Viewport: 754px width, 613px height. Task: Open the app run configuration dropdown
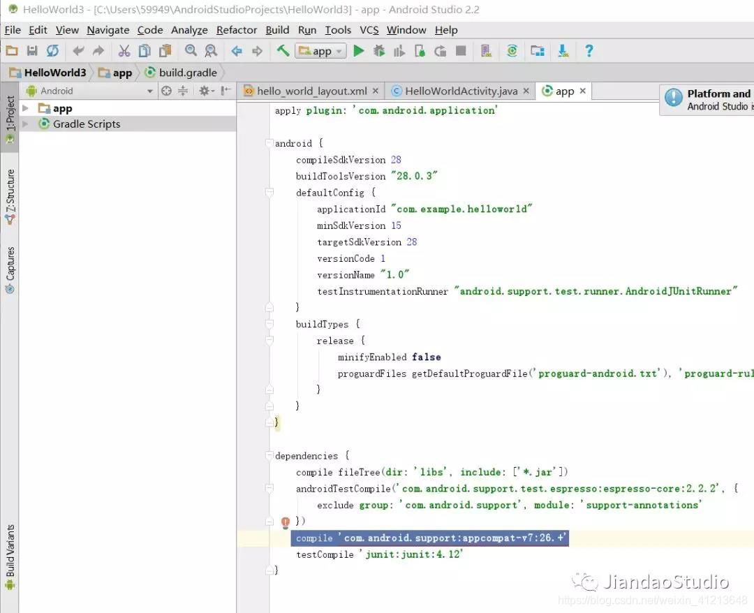point(320,50)
